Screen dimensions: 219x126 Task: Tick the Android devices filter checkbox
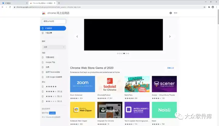tap(43, 72)
